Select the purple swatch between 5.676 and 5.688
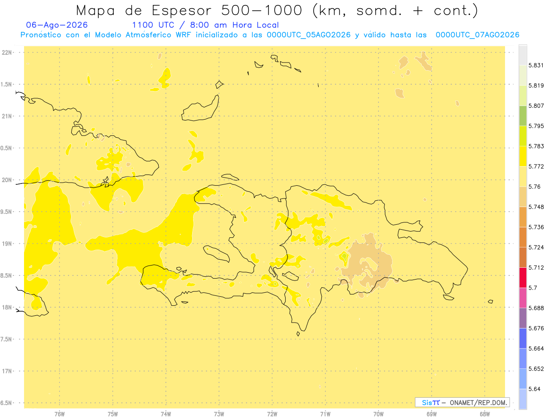Image resolution: width=544 pixels, height=420 pixels. coord(523,318)
